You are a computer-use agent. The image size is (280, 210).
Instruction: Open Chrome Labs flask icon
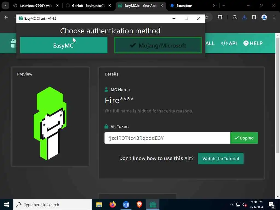point(234,17)
